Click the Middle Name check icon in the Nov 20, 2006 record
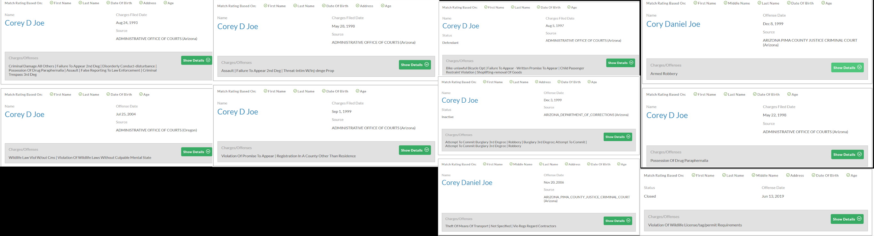Viewport: 874px width, 236px height. pyautogui.click(x=511, y=164)
